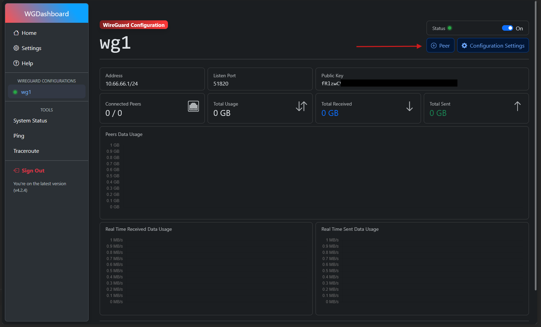Add a new Peer button
The height and width of the screenshot is (327, 541).
(x=440, y=46)
